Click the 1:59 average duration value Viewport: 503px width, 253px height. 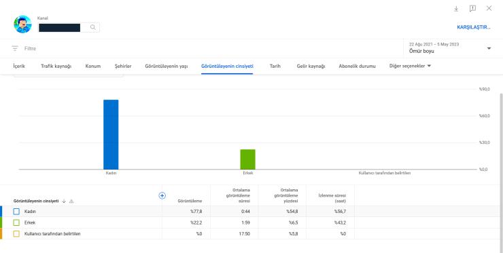click(246, 222)
